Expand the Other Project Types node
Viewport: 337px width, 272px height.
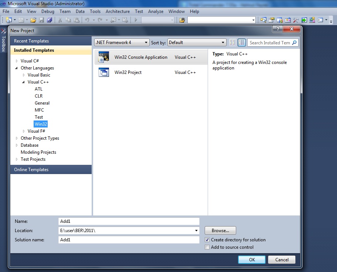[17, 138]
